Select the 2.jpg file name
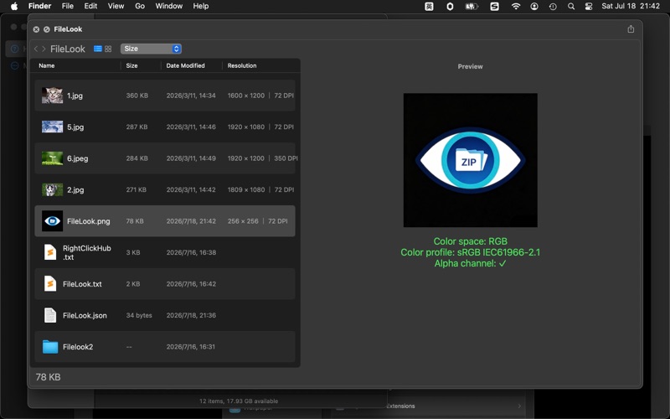Image resolution: width=670 pixels, height=419 pixels. pyautogui.click(x=75, y=190)
